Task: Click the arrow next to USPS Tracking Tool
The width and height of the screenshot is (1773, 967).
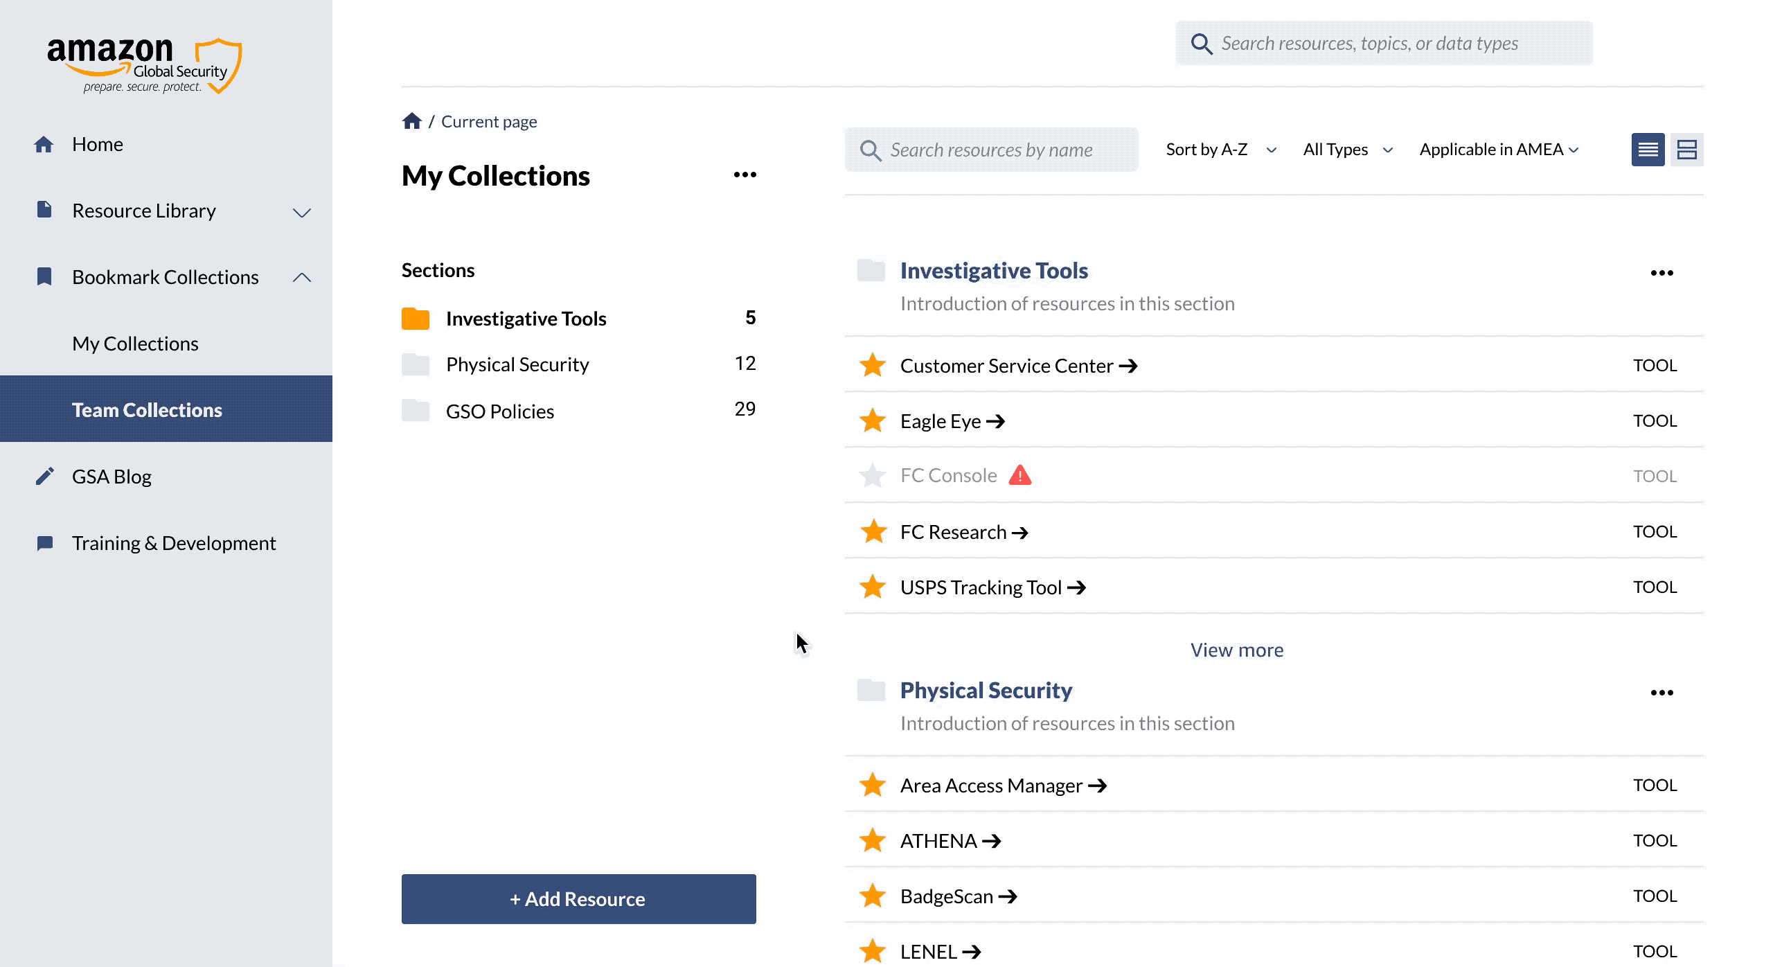Action: (x=1076, y=587)
